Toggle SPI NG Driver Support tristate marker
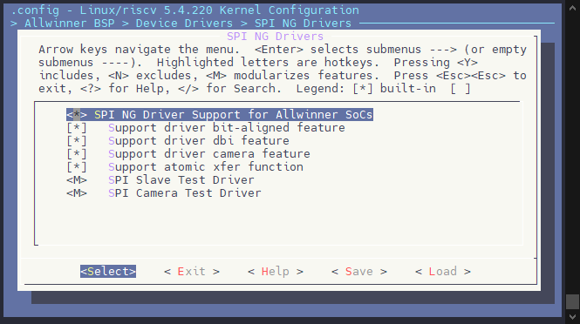This screenshot has width=580, height=324. pos(77,114)
